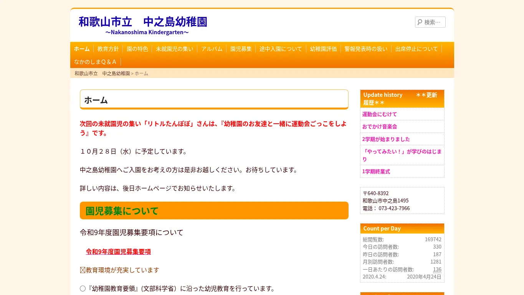Open なかのしまQ＆A menu item

[x=96, y=61]
